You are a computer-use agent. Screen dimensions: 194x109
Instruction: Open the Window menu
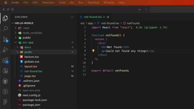[109, 3]
